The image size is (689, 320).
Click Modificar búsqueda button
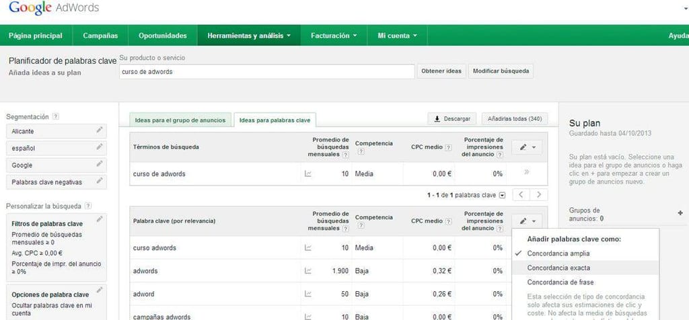[x=501, y=71]
